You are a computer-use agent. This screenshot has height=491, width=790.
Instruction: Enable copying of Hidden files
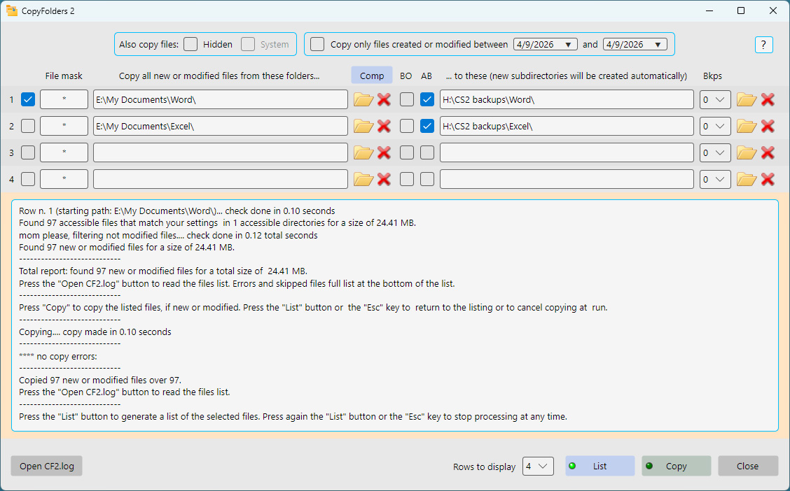coord(190,44)
